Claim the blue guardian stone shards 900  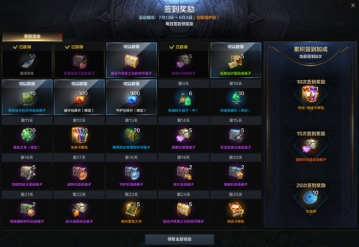(132, 98)
